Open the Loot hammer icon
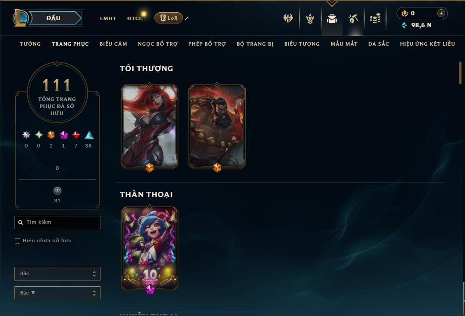 click(353, 18)
